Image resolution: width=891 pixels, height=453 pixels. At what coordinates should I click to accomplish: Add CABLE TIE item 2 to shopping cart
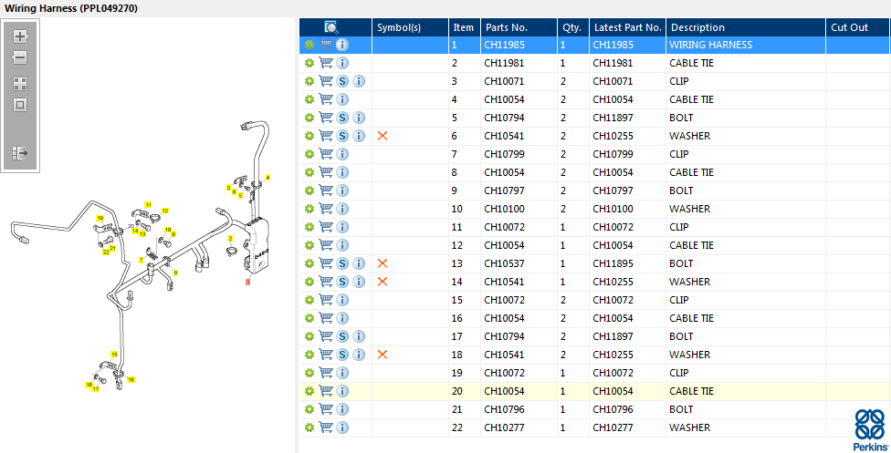(326, 63)
